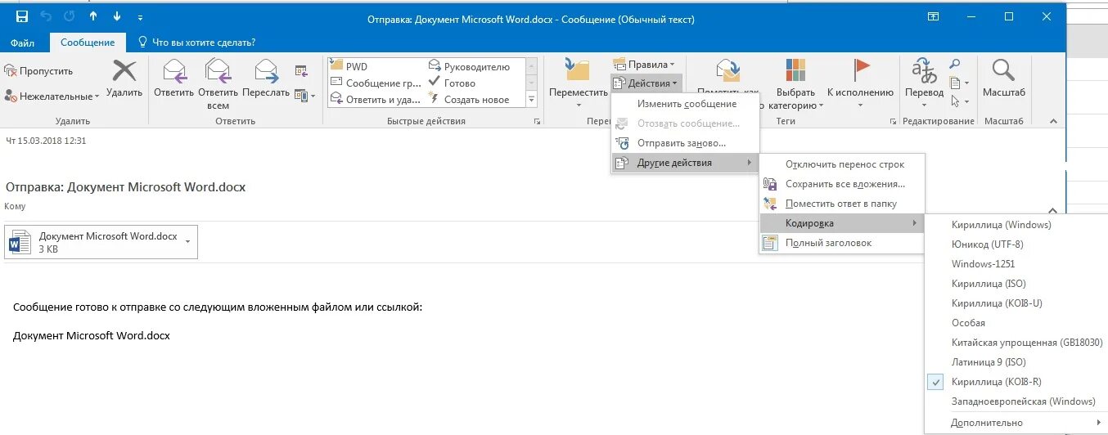The image size is (1108, 435).
Task: Choose Изменить сообщение from menu
Action: (686, 104)
